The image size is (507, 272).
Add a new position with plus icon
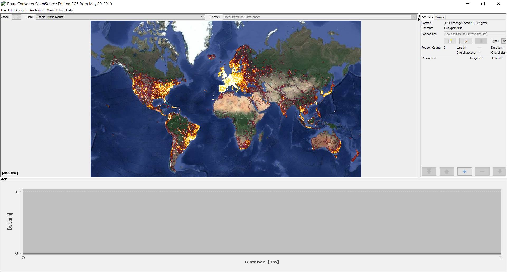(x=464, y=172)
